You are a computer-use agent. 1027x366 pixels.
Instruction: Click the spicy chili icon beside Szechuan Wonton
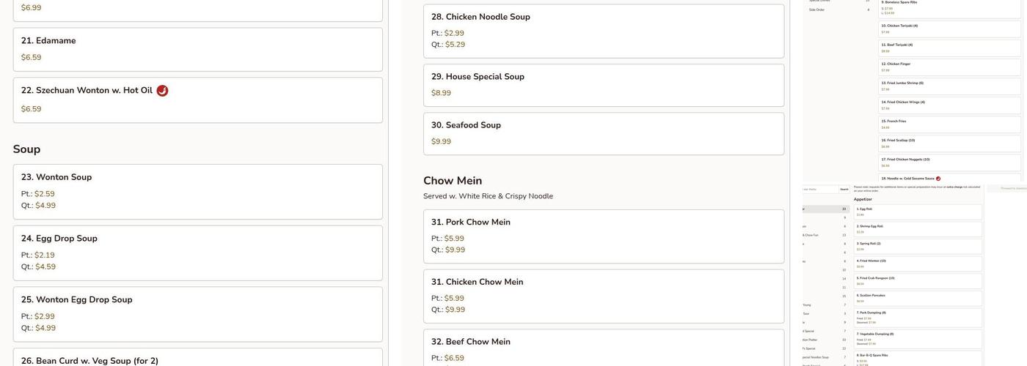click(x=162, y=91)
